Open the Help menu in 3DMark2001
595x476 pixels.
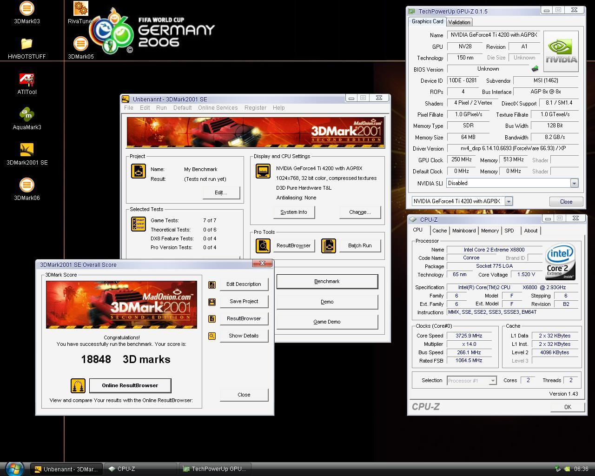click(279, 108)
